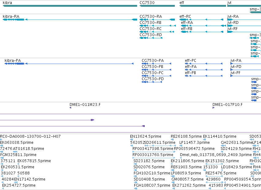The image size is (261, 190).
Task: Click EST label EK063038.5prime
Action: tap(17, 143)
